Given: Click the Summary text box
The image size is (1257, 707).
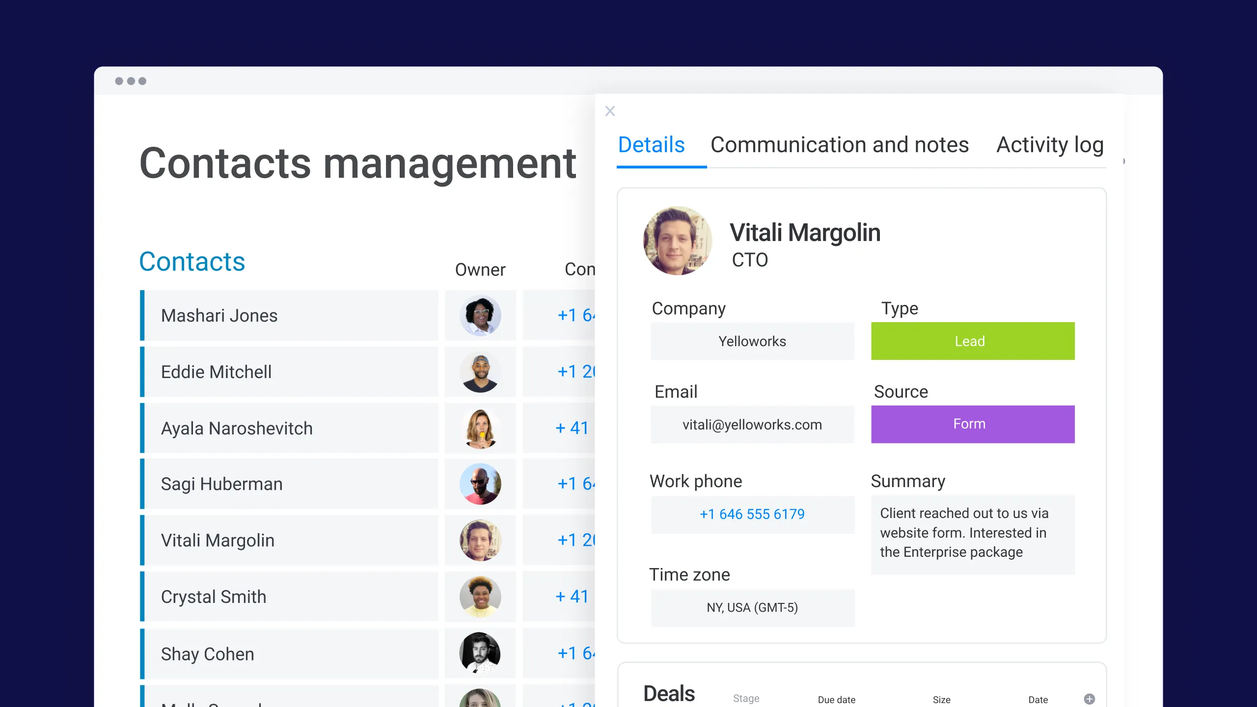Looking at the screenshot, I should pos(972,534).
